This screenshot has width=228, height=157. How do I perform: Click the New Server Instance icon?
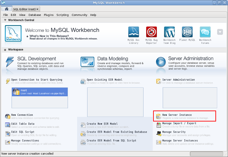(x=159, y=117)
